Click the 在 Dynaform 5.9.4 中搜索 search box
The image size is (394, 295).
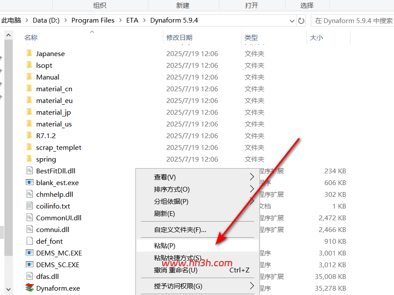(x=353, y=20)
